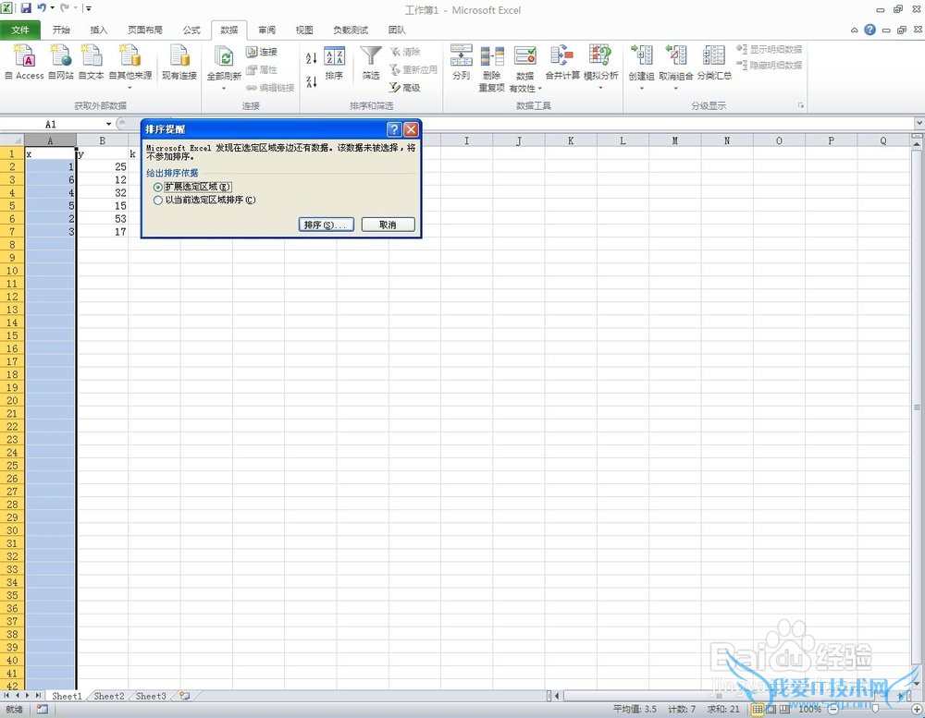Click the 100% zoom level

point(810,709)
